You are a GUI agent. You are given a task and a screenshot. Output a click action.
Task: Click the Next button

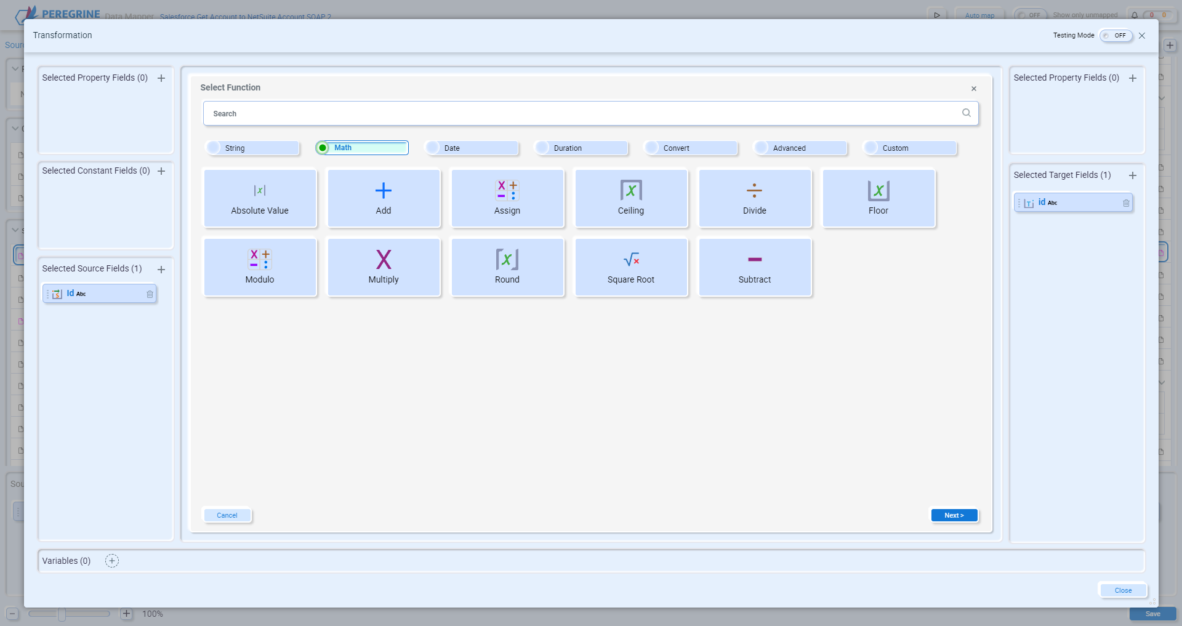pos(954,515)
